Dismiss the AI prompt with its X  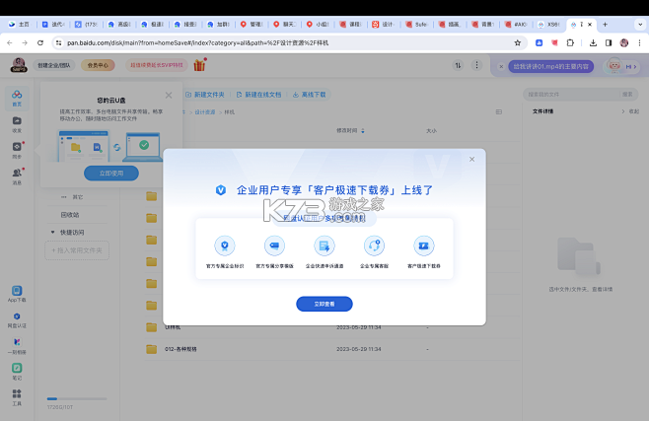coord(501,67)
